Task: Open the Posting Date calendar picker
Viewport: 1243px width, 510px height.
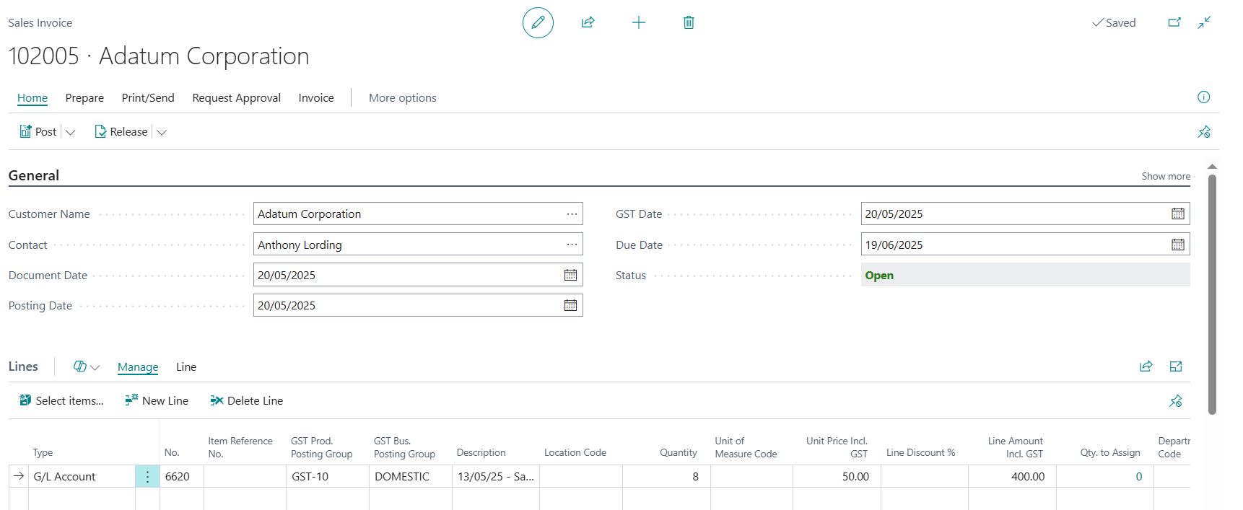Action: (x=570, y=305)
